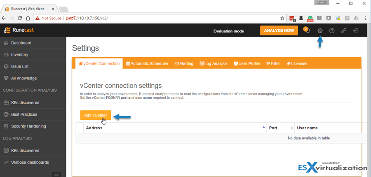Open the settings gear icon
This screenshot has width=371, height=177.
[x=320, y=30]
